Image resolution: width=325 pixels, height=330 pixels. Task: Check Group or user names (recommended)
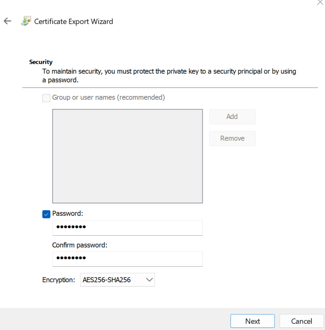click(x=46, y=98)
